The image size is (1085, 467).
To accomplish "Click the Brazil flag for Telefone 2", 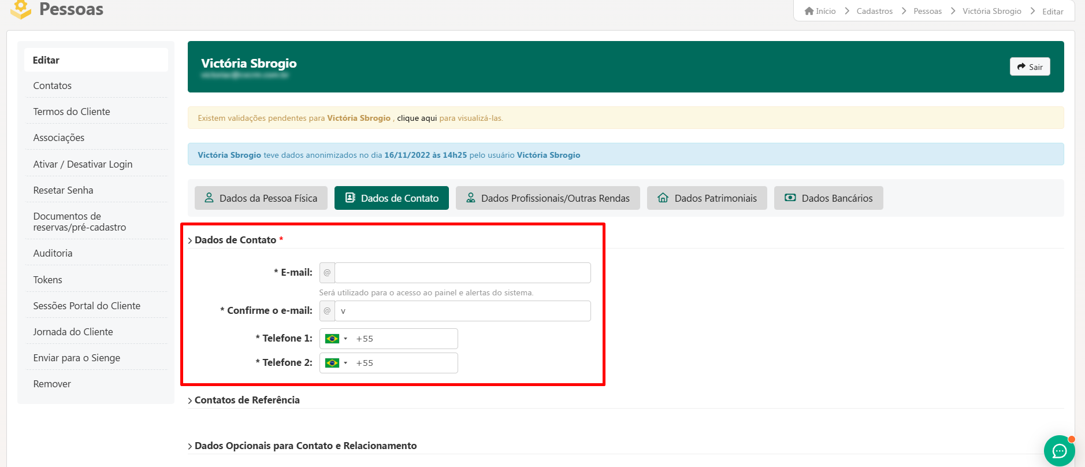I will 332,363.
